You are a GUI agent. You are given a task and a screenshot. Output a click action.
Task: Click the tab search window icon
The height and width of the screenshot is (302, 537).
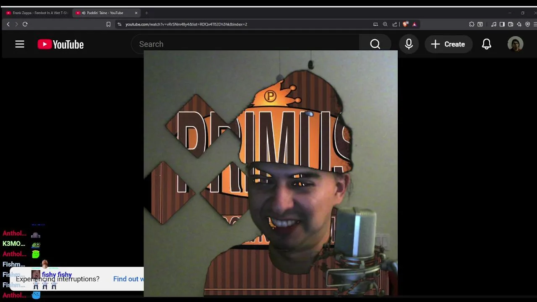pos(480,24)
